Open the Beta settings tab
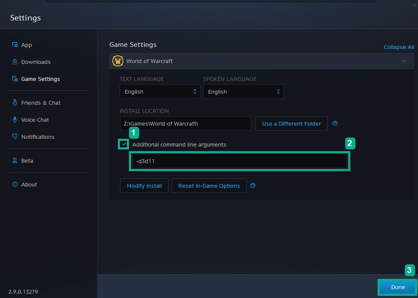418x298 pixels. click(27, 160)
